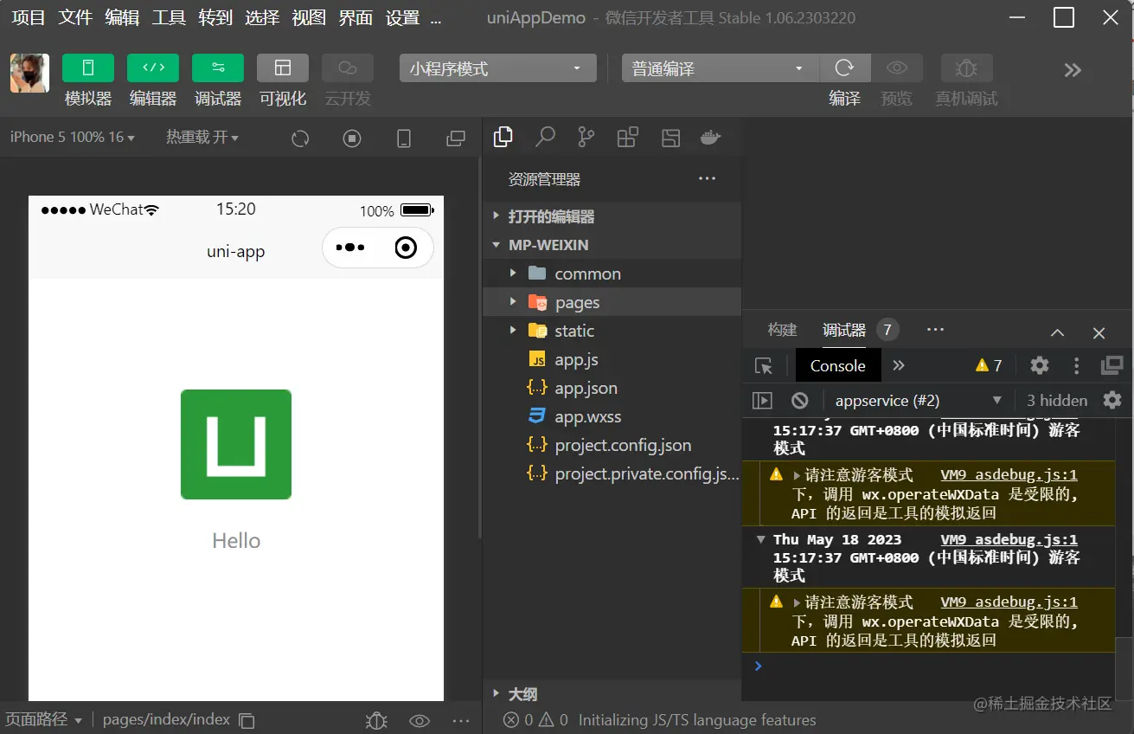Click the mini program capsule menu dots
1134x734 pixels.
350,248
